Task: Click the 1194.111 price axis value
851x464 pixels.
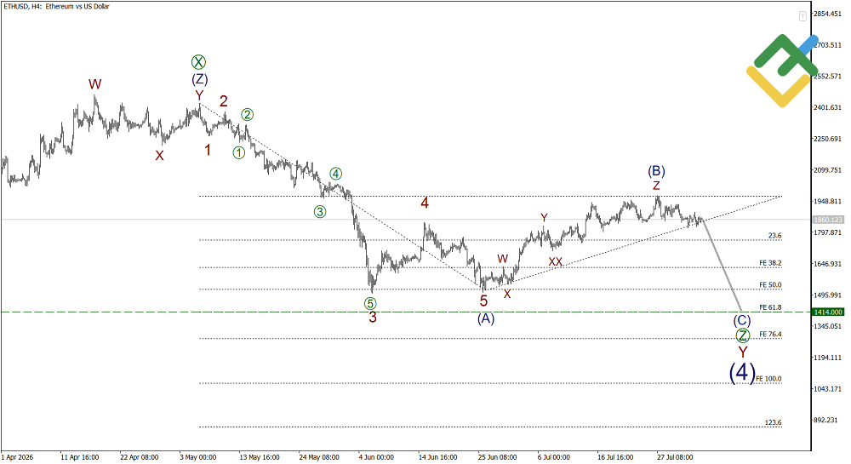Action: [827, 358]
